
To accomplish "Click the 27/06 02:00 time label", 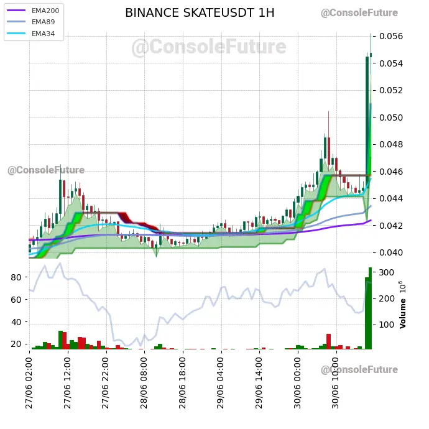I will pyautogui.click(x=29, y=383).
